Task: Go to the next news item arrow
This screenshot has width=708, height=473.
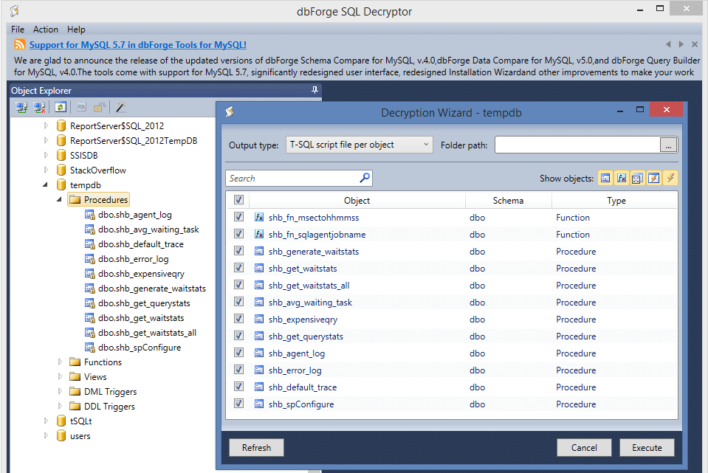Action: pos(681,44)
